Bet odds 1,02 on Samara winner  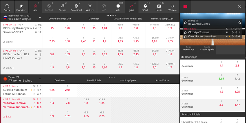point(68,28)
